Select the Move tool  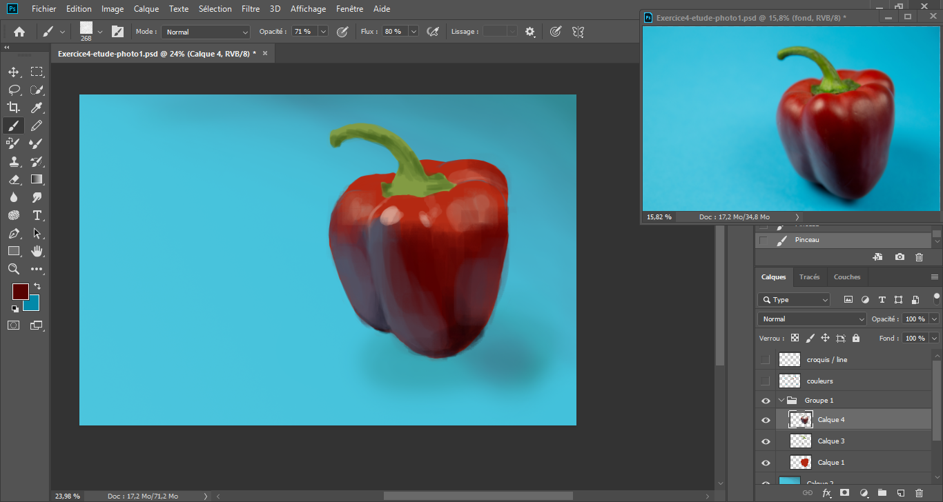(13, 72)
